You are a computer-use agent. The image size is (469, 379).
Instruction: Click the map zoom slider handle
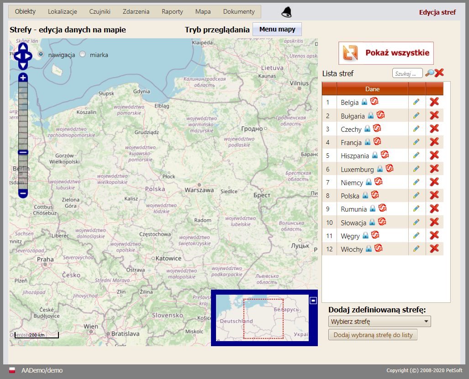tap(23, 152)
